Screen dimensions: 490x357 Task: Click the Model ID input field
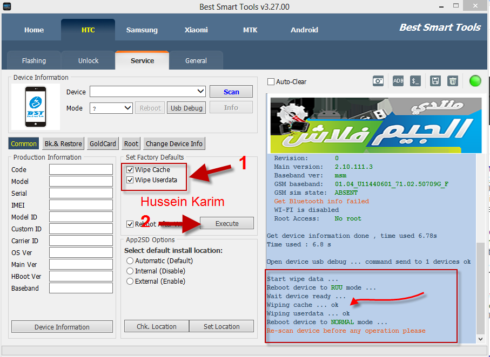tap(81, 217)
